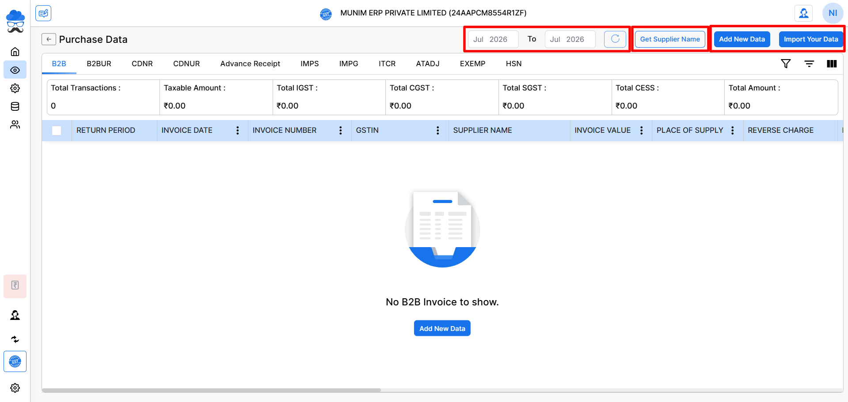Click the Import Your Data button
Screen dimensions: 848x402
click(x=811, y=39)
